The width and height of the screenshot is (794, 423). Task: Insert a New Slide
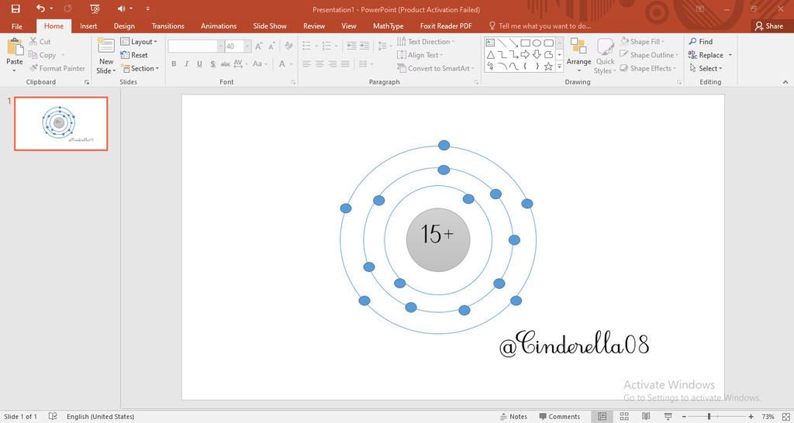pyautogui.click(x=105, y=56)
